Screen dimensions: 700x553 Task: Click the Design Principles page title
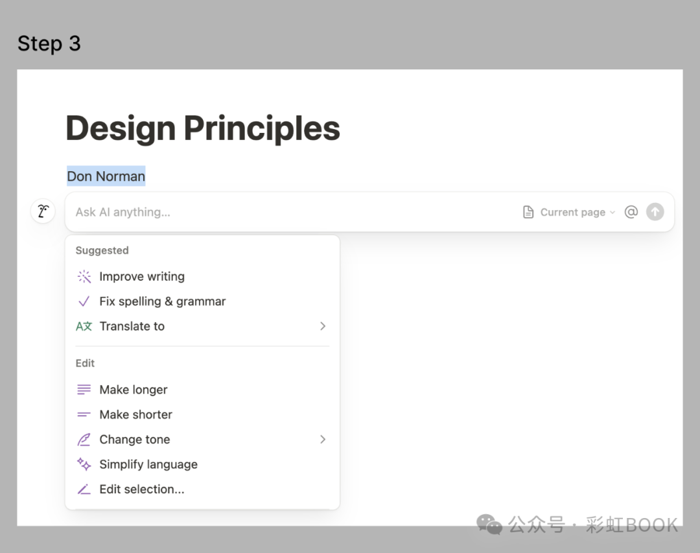coord(203,128)
